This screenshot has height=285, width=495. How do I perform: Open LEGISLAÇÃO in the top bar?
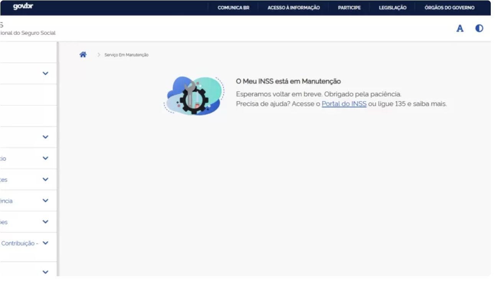click(x=393, y=8)
